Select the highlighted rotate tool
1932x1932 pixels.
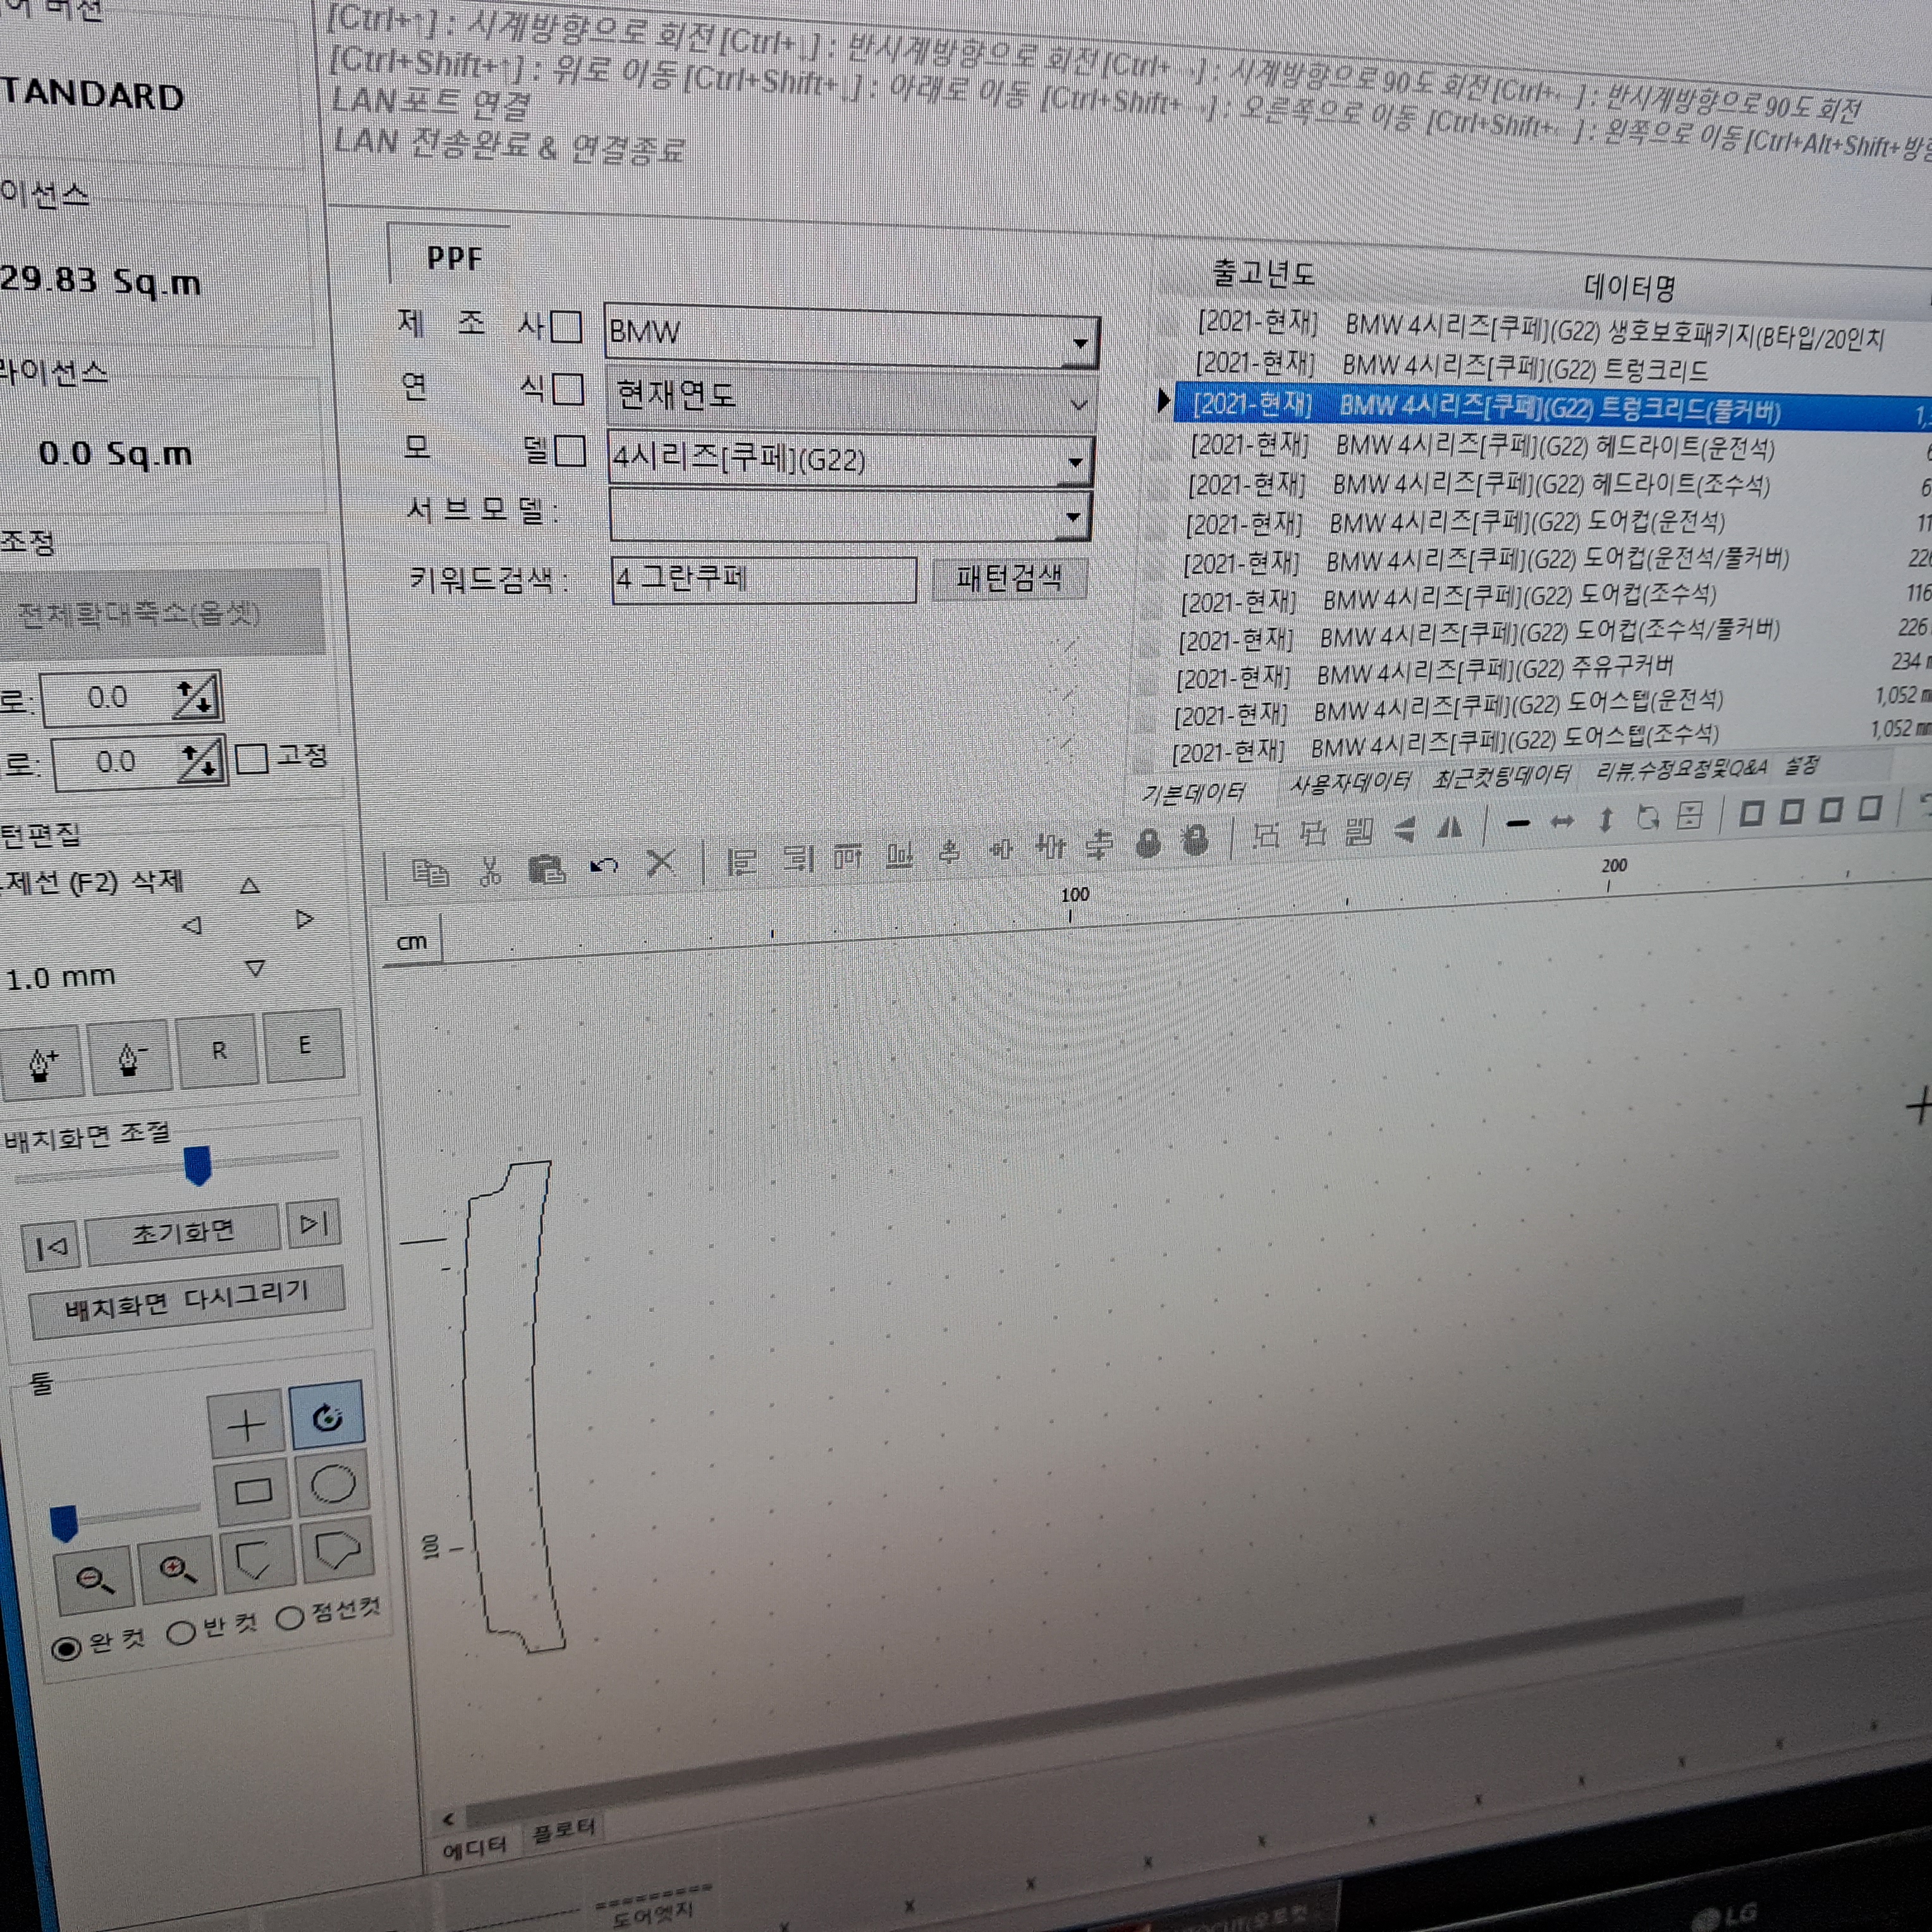pyautogui.click(x=327, y=1416)
